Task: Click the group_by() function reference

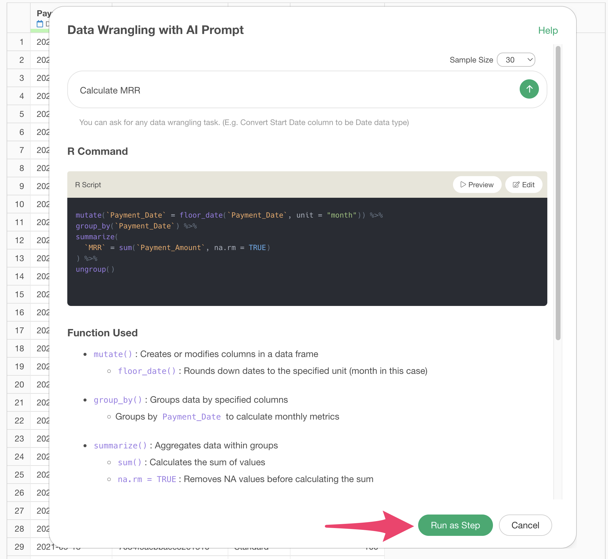Action: pos(118,400)
